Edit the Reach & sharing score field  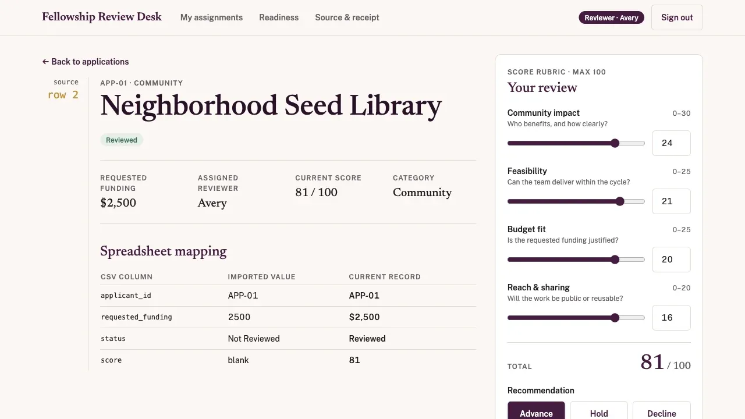671,318
